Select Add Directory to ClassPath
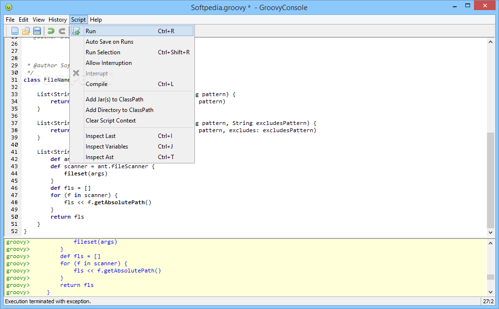The image size is (499, 309). point(132,110)
